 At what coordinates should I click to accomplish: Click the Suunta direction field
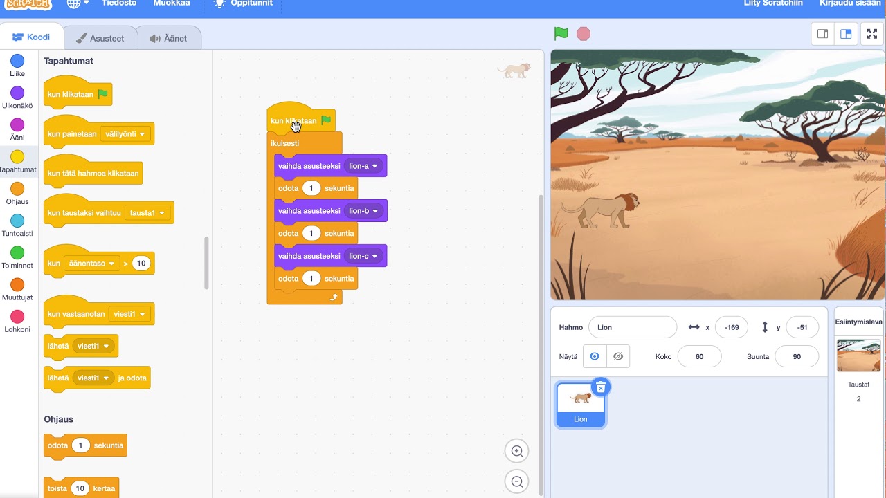tap(797, 356)
